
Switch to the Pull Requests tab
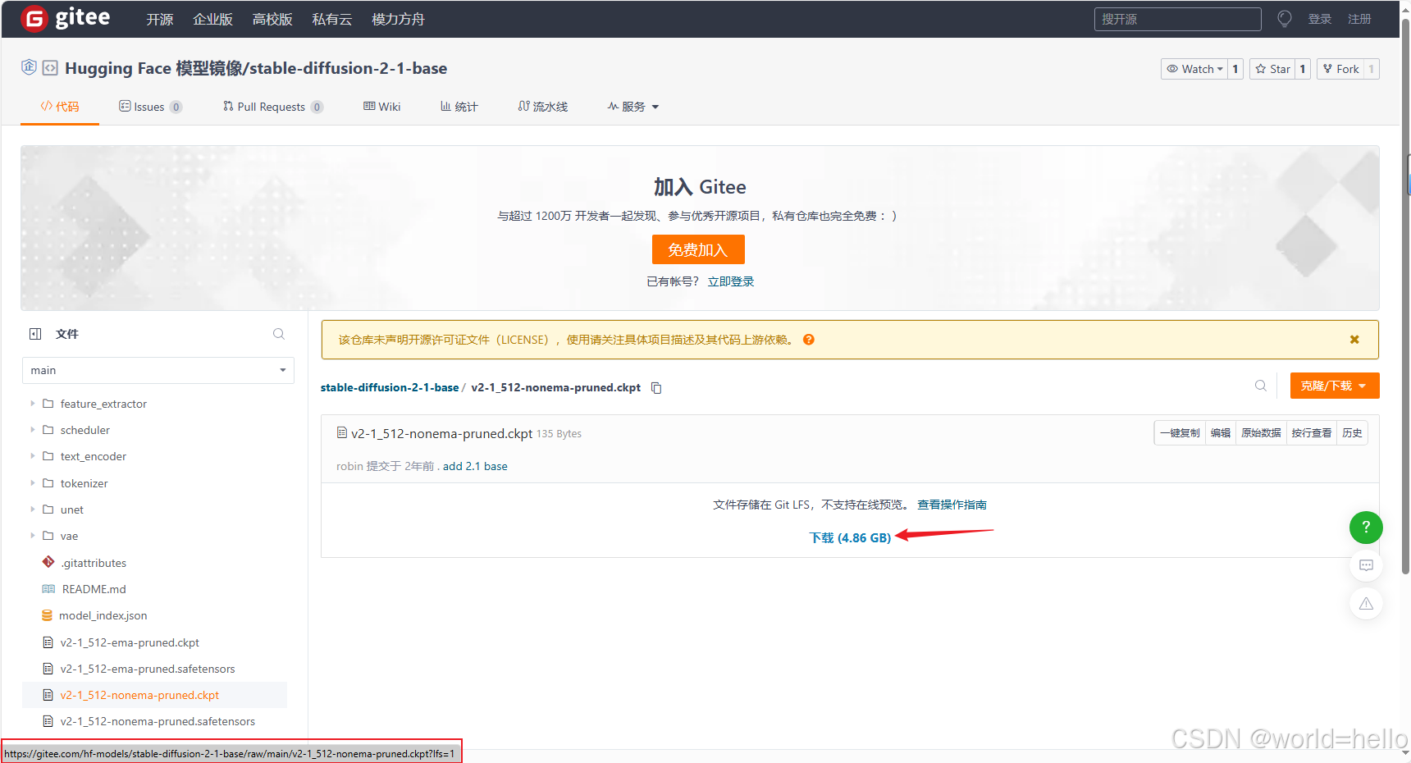(x=273, y=107)
